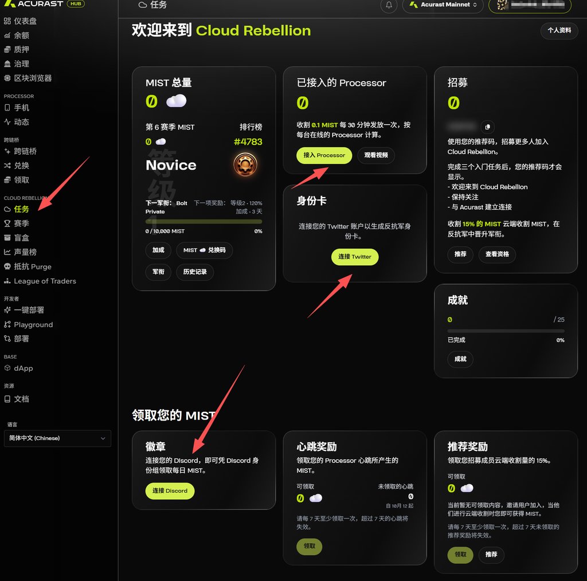Open 加成 boost button
This screenshot has height=581, width=587.
pyautogui.click(x=158, y=250)
